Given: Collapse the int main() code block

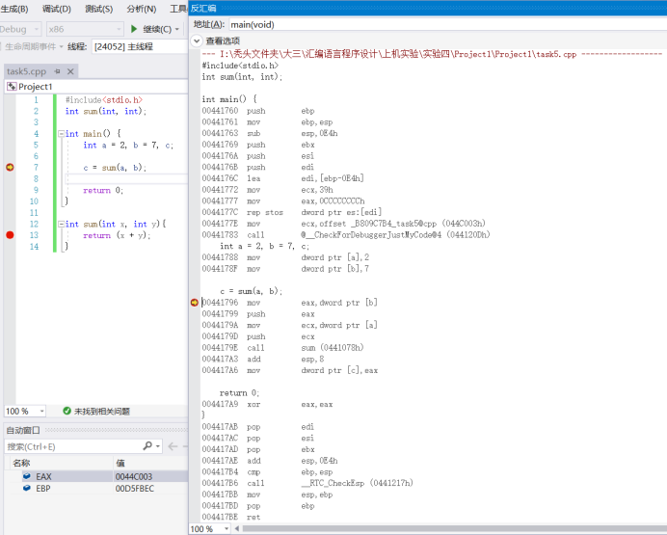Looking at the screenshot, I should pyautogui.click(x=62, y=134).
